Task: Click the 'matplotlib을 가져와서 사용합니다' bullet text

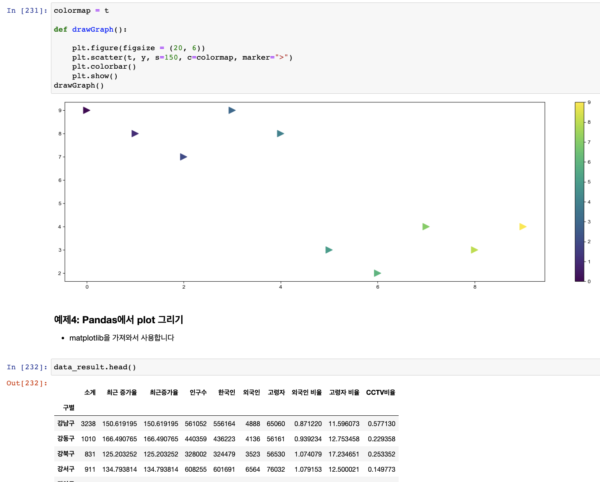Action: [x=122, y=338]
